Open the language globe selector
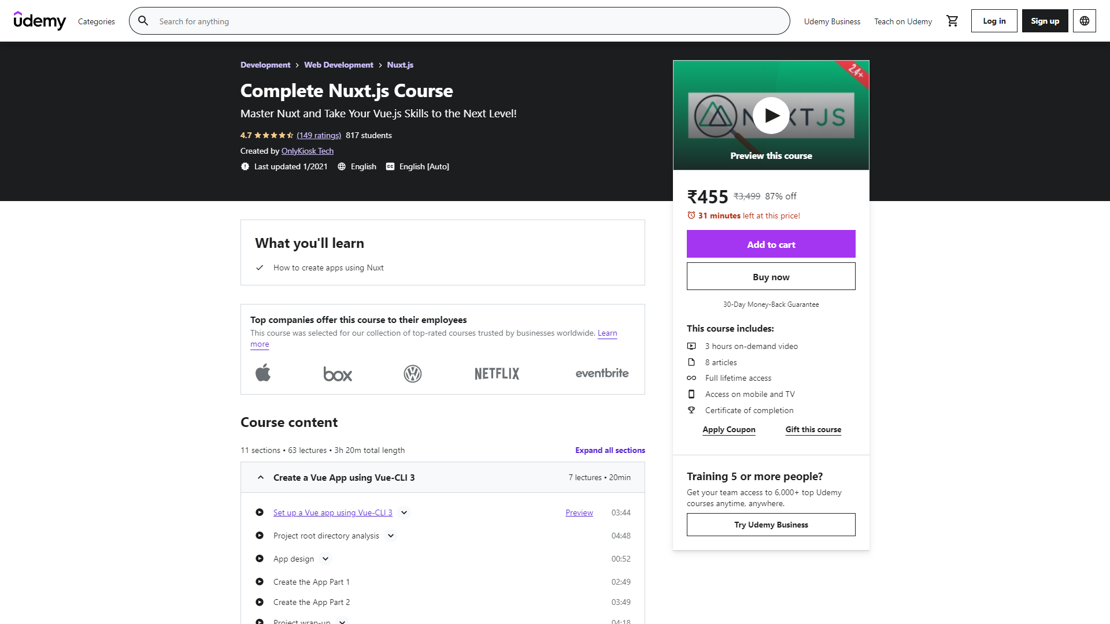 click(1085, 21)
